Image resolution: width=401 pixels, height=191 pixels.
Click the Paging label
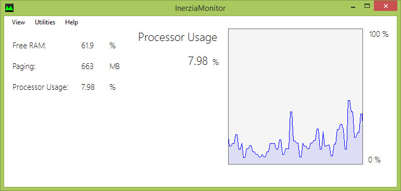click(x=24, y=67)
